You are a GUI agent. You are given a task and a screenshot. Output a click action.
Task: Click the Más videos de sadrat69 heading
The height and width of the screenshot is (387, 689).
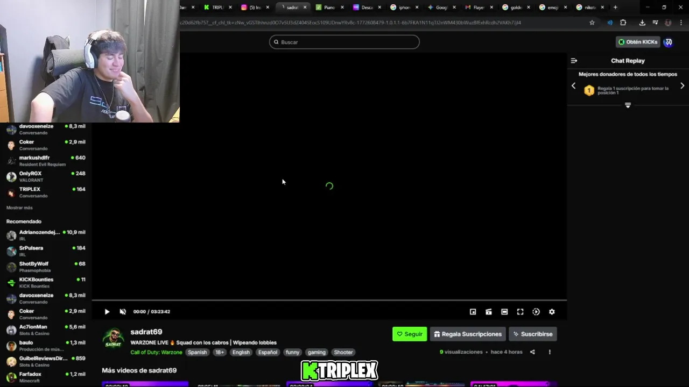(x=139, y=370)
